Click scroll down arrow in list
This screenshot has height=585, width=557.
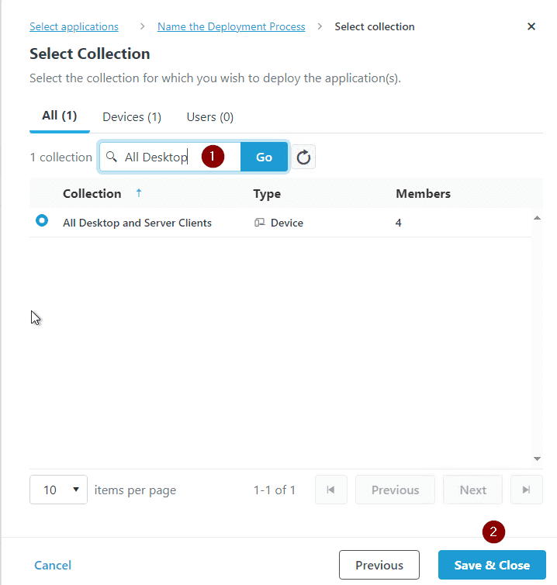537,459
